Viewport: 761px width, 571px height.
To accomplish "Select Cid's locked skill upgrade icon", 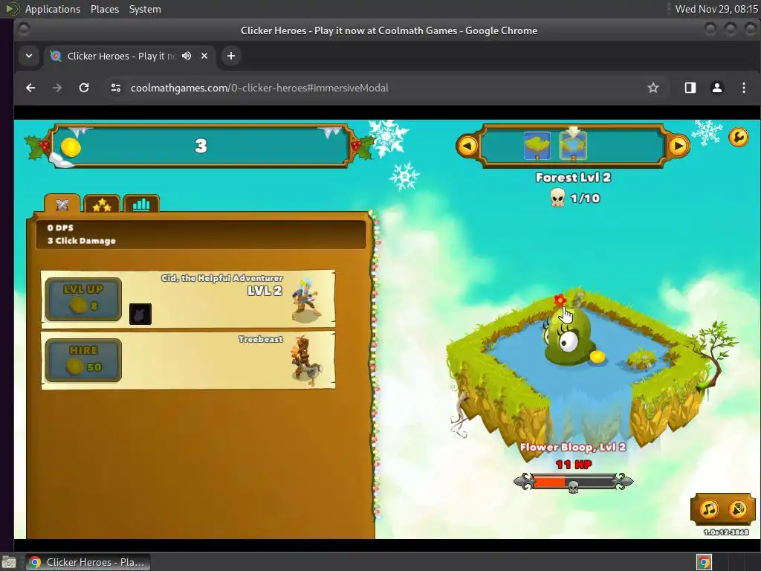I will [140, 314].
